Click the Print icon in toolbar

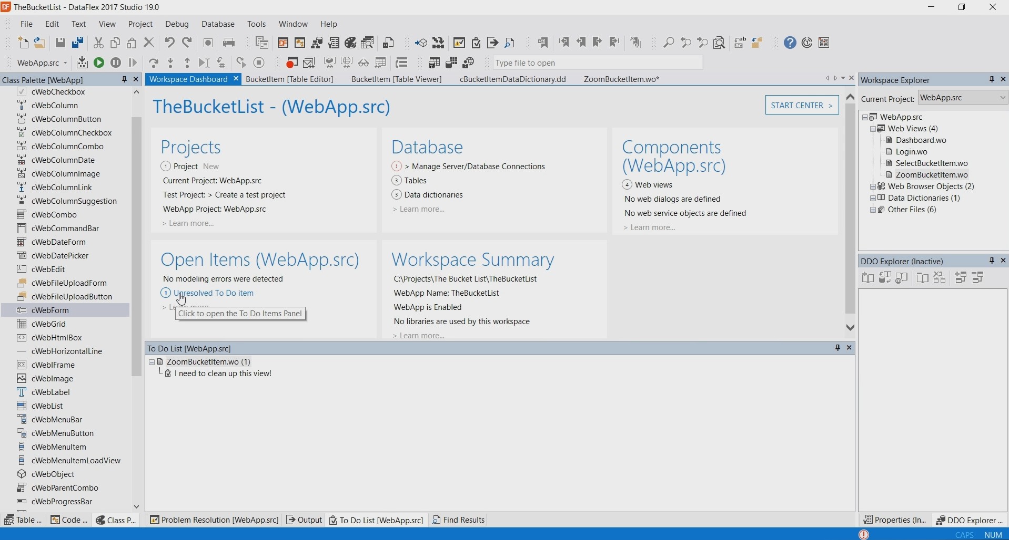[229, 43]
